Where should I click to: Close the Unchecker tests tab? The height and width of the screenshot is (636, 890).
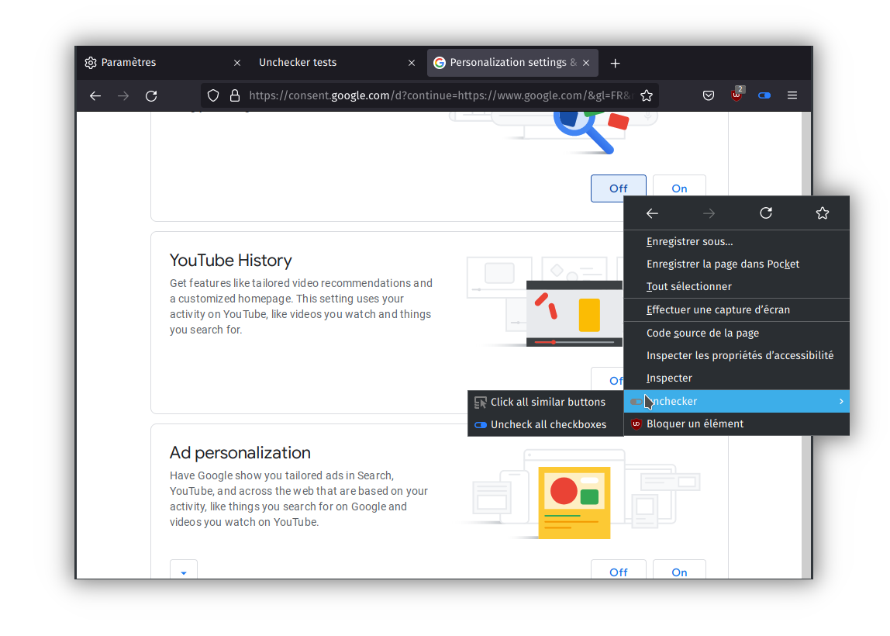click(x=412, y=63)
